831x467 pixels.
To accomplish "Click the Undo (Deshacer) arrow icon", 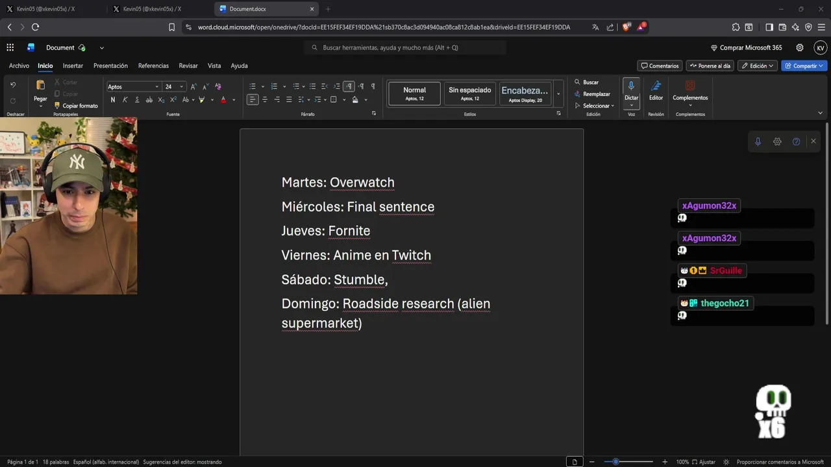I will tap(13, 85).
